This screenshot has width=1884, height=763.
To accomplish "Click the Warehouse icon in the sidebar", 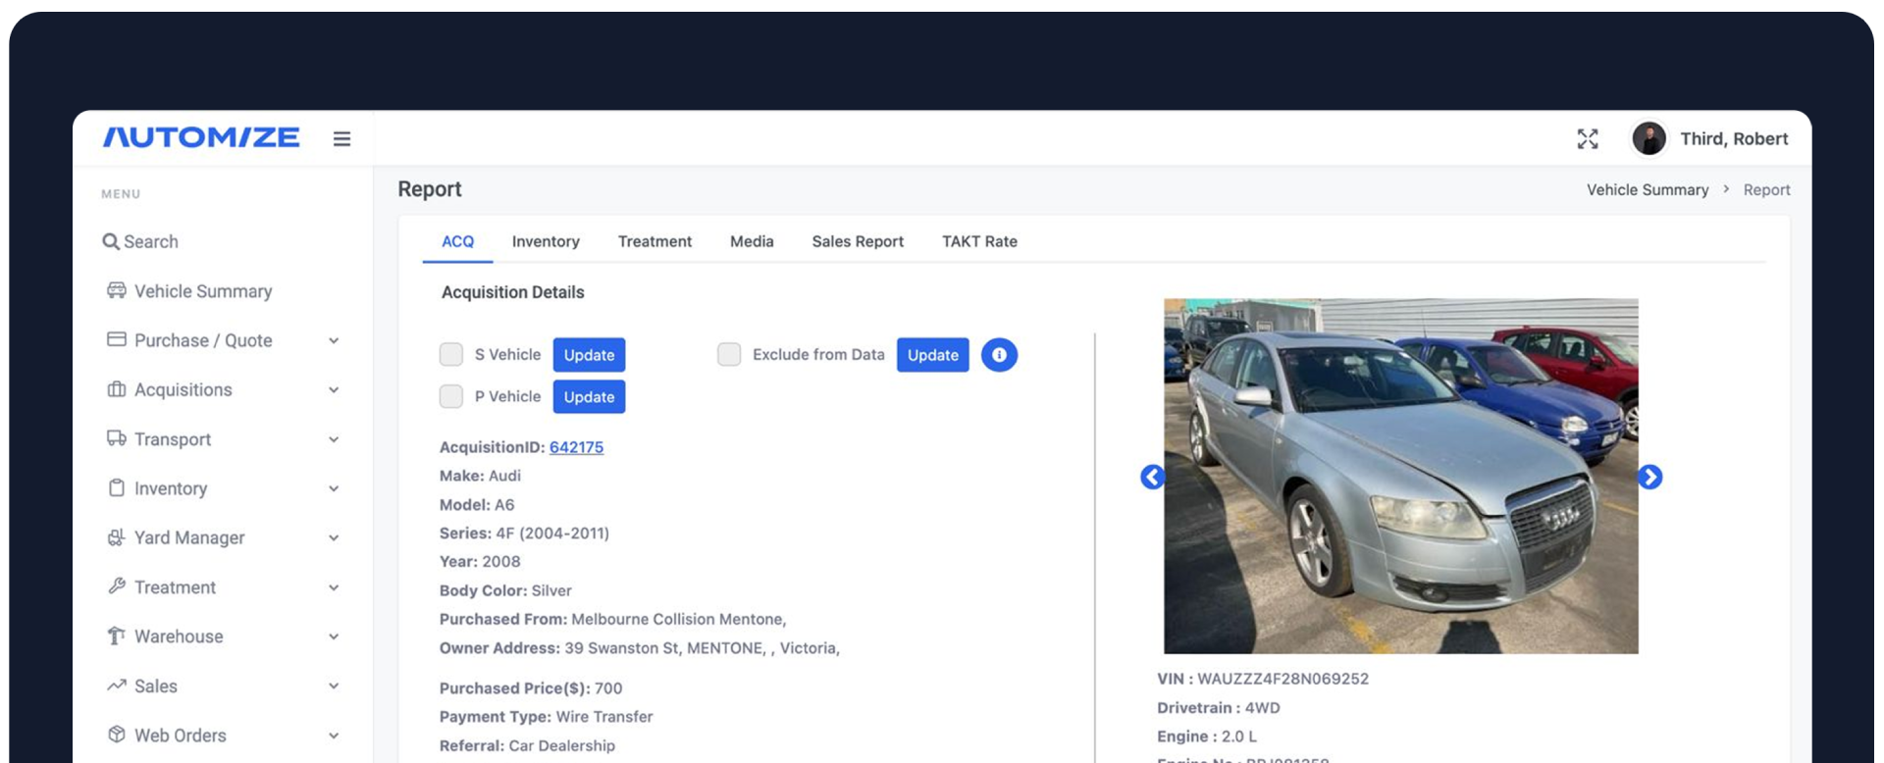I will click(x=117, y=636).
